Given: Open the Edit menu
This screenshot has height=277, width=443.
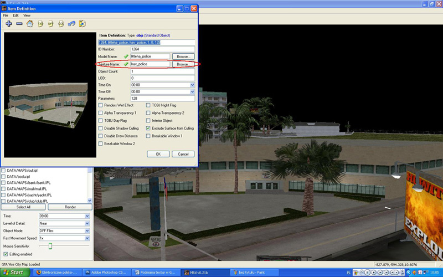Looking at the screenshot, I should click(16, 16).
